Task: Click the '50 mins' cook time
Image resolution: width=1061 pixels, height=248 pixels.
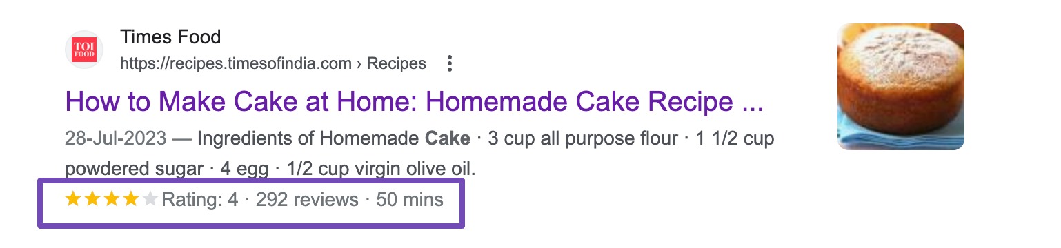Action: coord(410,200)
